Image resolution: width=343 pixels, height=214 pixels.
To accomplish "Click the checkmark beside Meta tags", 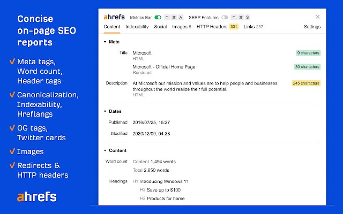I will (12, 62).
